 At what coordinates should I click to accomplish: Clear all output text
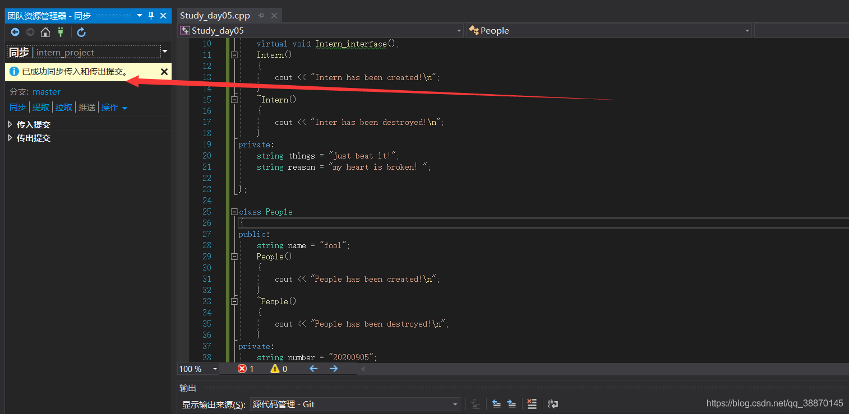tap(532, 404)
